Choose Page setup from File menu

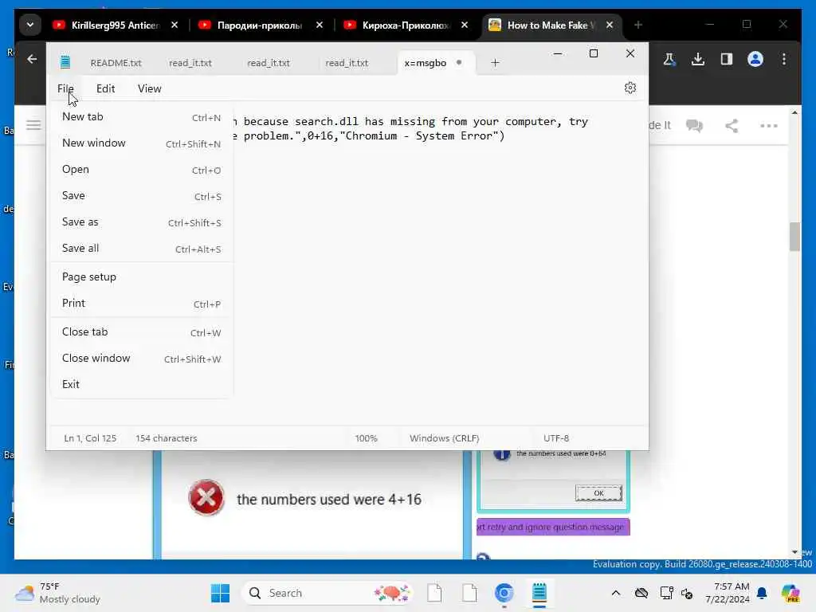[141, 277]
